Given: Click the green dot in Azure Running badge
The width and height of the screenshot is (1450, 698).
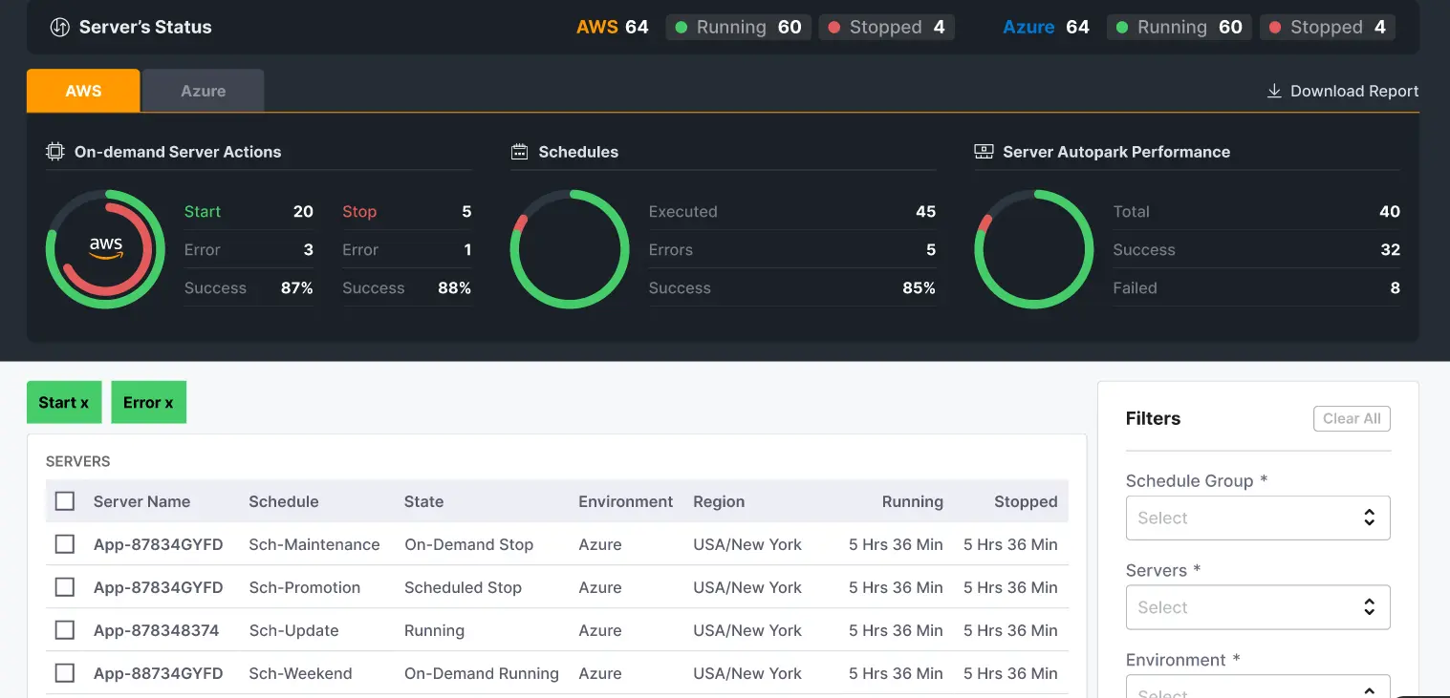Looking at the screenshot, I should pyautogui.click(x=1122, y=28).
